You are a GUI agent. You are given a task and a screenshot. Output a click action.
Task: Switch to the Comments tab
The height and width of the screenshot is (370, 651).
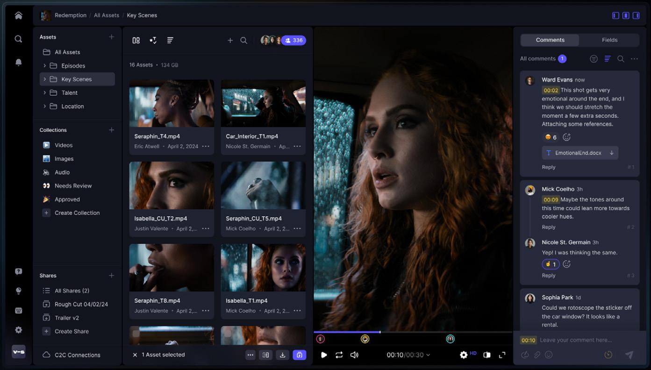[550, 40]
